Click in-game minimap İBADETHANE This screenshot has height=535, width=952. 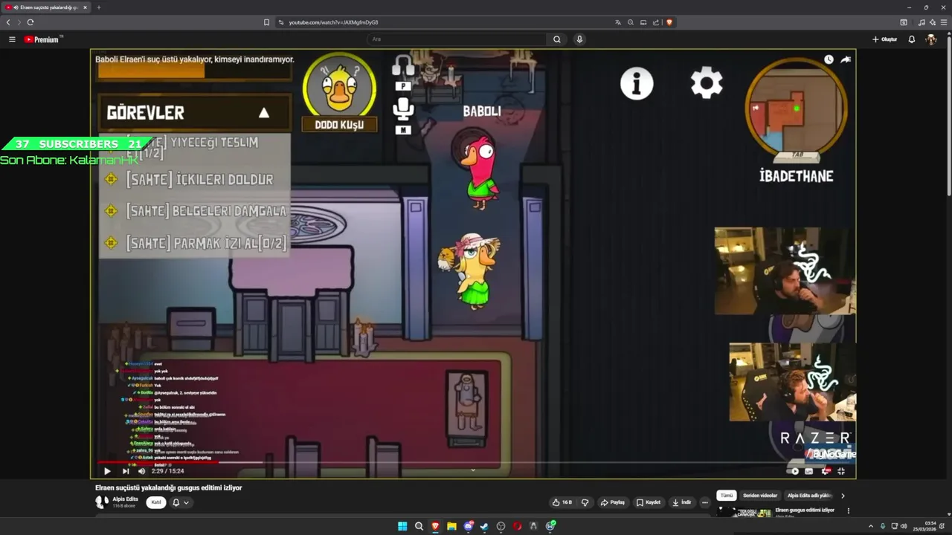(x=797, y=110)
